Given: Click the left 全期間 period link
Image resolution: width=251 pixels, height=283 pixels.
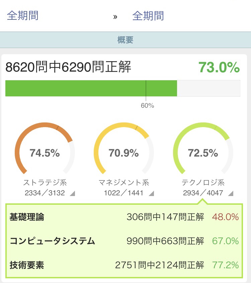Looking at the screenshot, I should point(22,15).
